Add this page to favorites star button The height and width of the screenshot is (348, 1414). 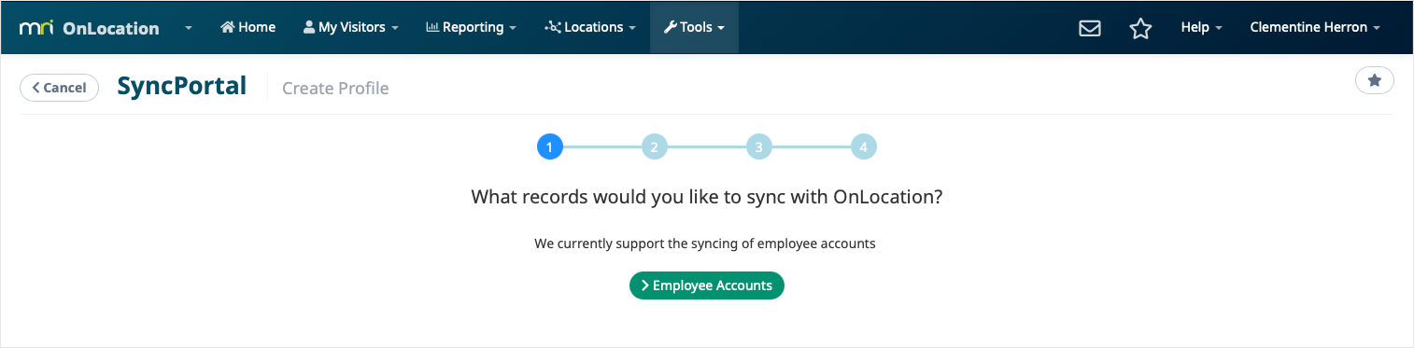1374,81
